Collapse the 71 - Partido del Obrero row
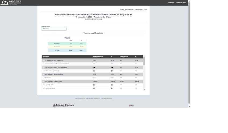The width and height of the screenshot is (228, 133). tap(44, 61)
